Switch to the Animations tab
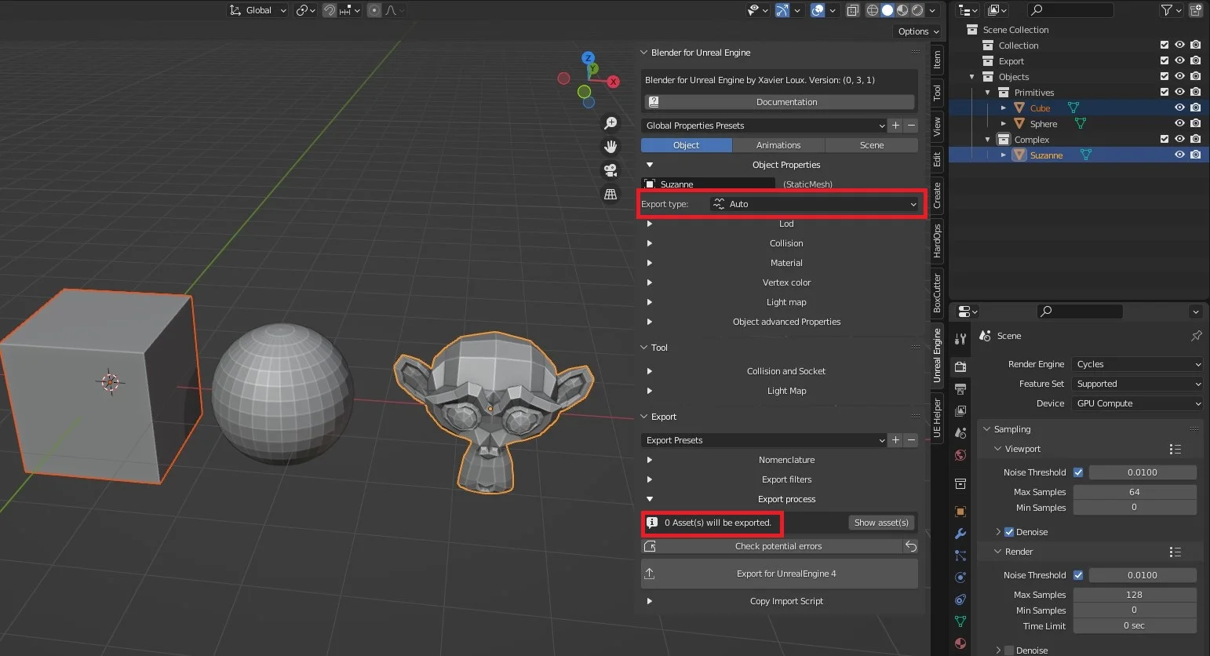Screen dimensions: 1210x656 point(778,144)
